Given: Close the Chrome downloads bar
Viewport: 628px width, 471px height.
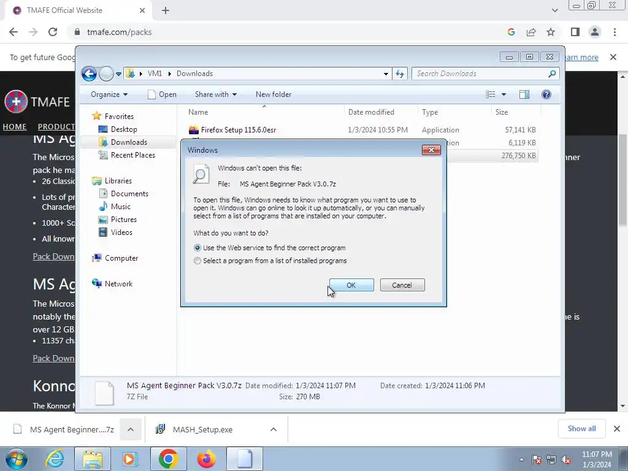Looking at the screenshot, I should [x=617, y=429].
